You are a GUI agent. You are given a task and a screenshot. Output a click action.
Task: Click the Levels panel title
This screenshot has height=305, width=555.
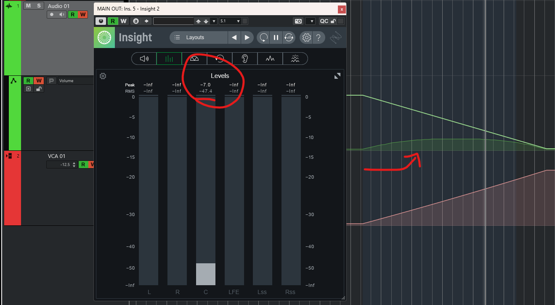pyautogui.click(x=220, y=76)
